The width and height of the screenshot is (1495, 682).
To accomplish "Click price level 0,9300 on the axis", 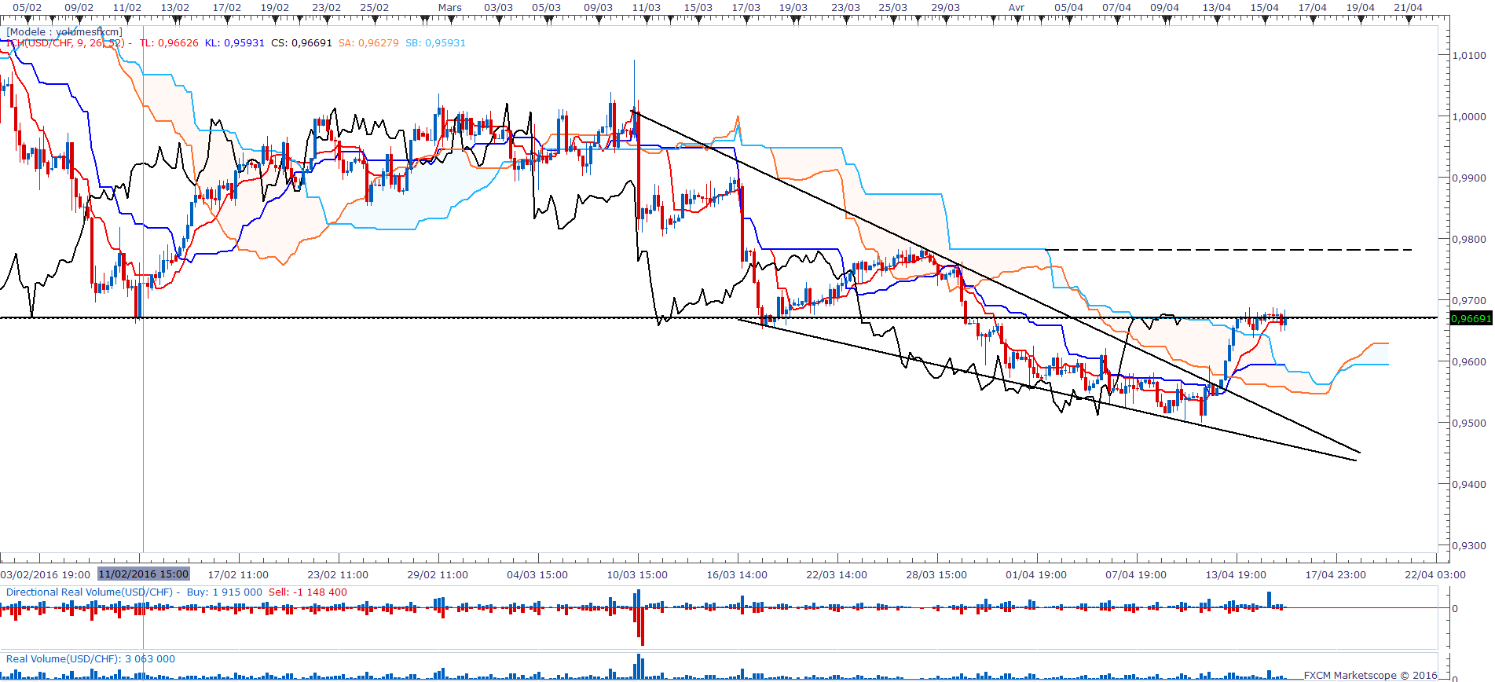I will tap(1469, 546).
